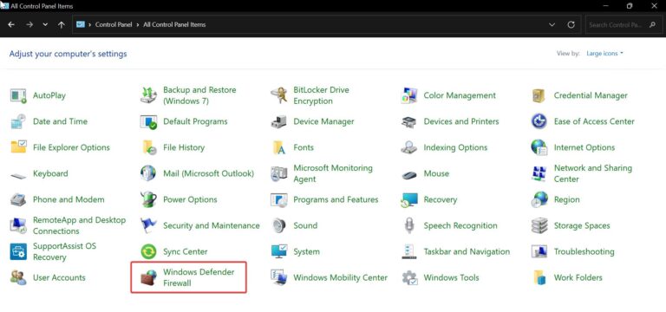Open the Default Programs icon
Image resolution: width=666 pixels, height=312 pixels.
tap(148, 121)
